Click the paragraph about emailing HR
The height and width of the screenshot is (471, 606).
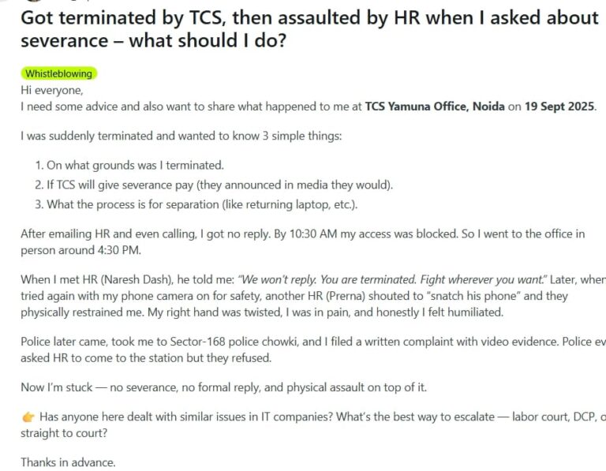(303, 242)
